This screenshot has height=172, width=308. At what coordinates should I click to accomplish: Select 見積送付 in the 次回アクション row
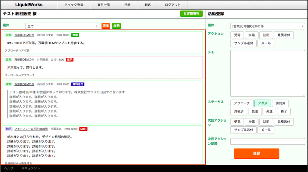point(284,122)
